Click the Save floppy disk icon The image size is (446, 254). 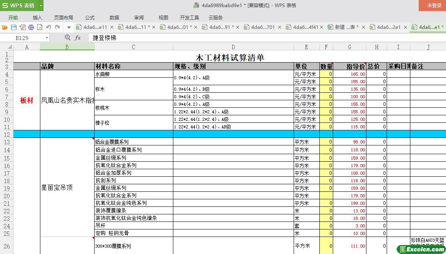pyautogui.click(x=14, y=27)
